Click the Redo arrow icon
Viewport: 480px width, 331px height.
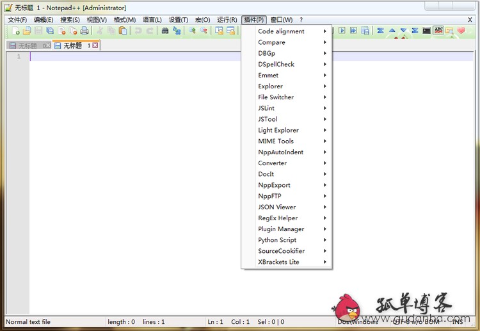point(150,31)
